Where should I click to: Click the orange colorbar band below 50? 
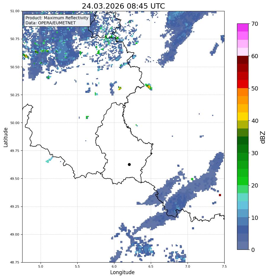(243, 92)
